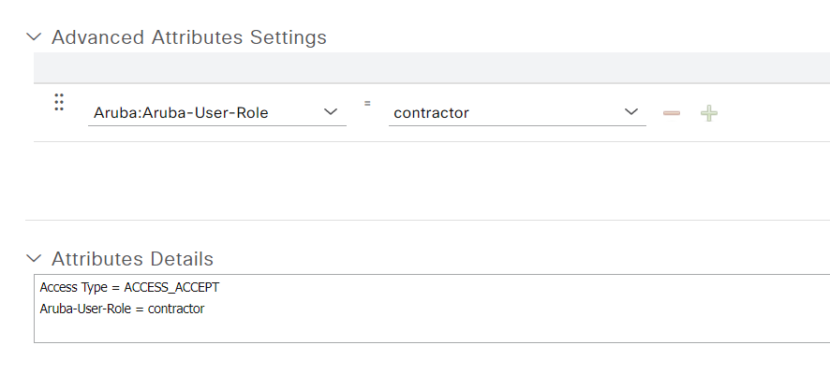Viewport: 830px width, 374px height.
Task: Click inside the Attributes Details text box
Action: pos(432,309)
